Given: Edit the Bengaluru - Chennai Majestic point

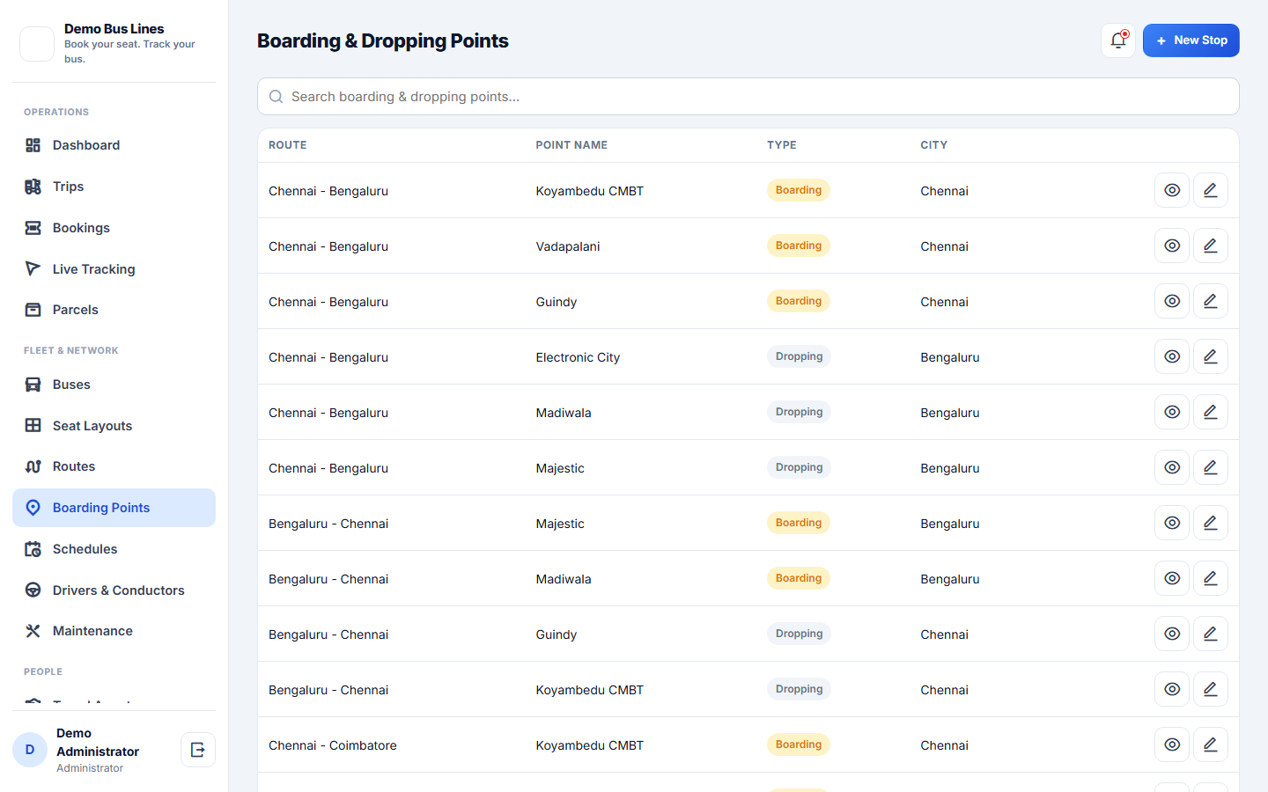Looking at the screenshot, I should coord(1211,523).
